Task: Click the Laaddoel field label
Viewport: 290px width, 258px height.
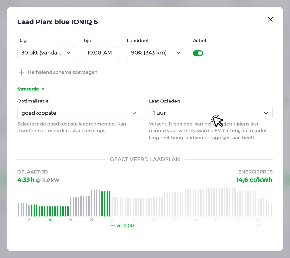Action: [138, 41]
